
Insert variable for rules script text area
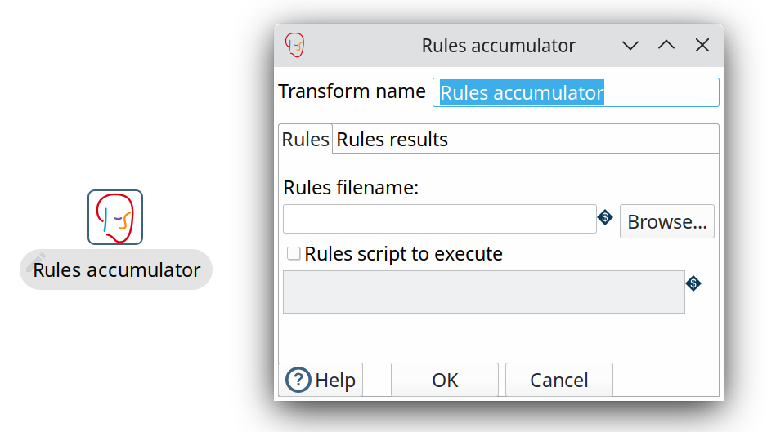[693, 283]
